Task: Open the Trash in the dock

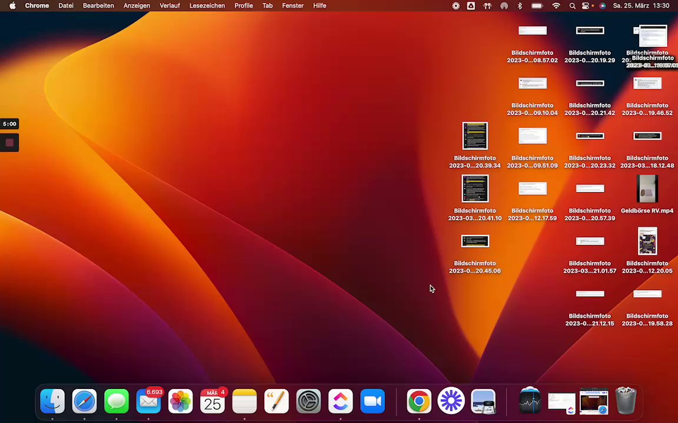Action: click(x=626, y=401)
